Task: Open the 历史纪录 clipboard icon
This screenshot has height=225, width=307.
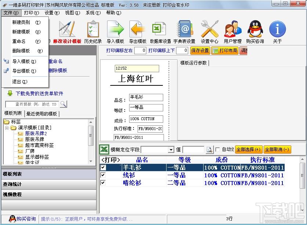Action: pyautogui.click(x=93, y=29)
